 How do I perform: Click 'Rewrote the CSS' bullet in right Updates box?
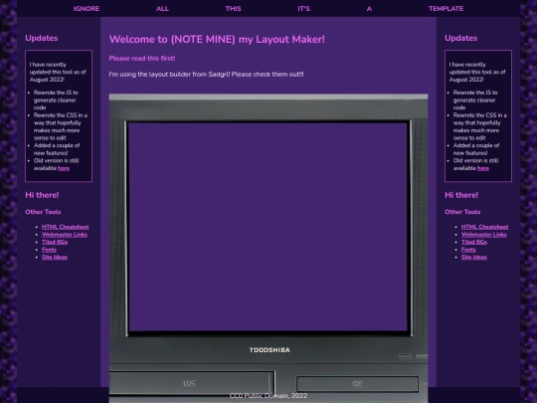(480, 126)
